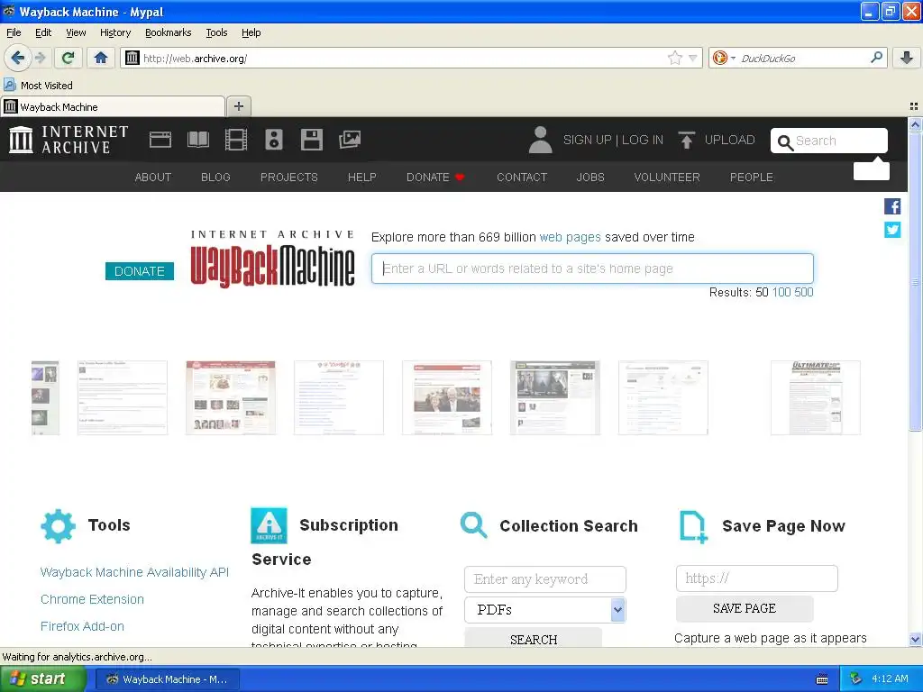Image resolution: width=923 pixels, height=692 pixels.
Task: Open the SIGN UP link
Action: click(x=587, y=140)
